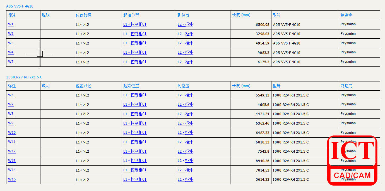Click the ICT CAD/CAM logo
The height and width of the screenshot is (191, 385).
click(352, 160)
